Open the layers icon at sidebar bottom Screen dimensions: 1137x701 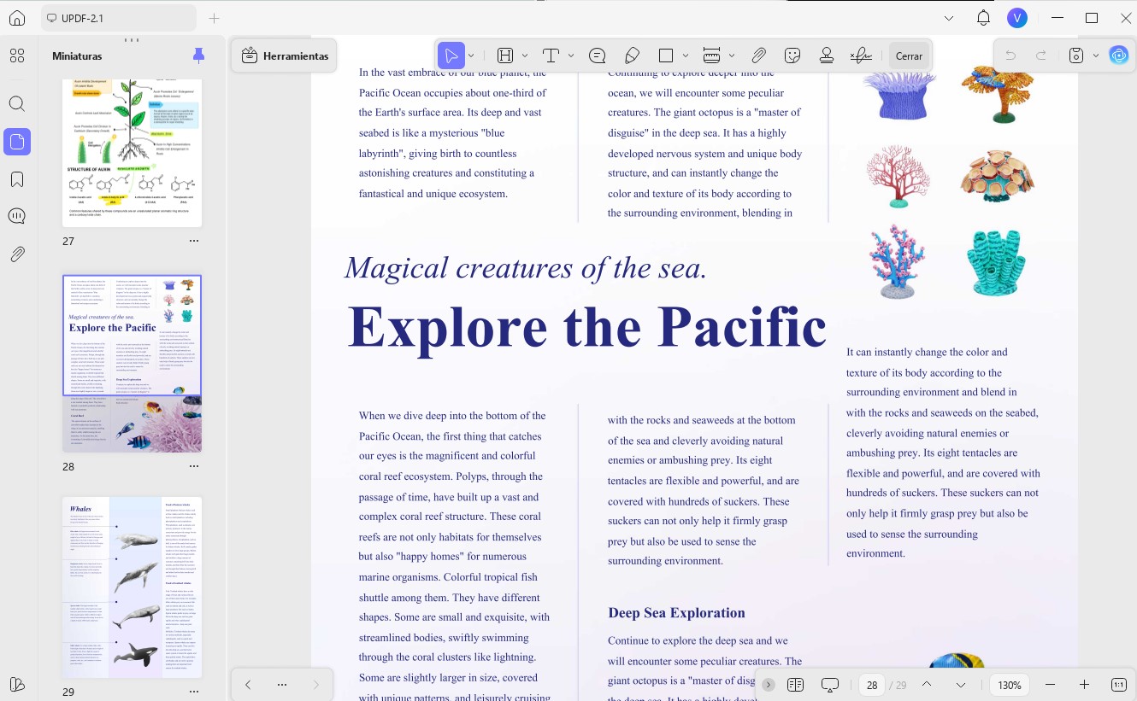point(17,684)
